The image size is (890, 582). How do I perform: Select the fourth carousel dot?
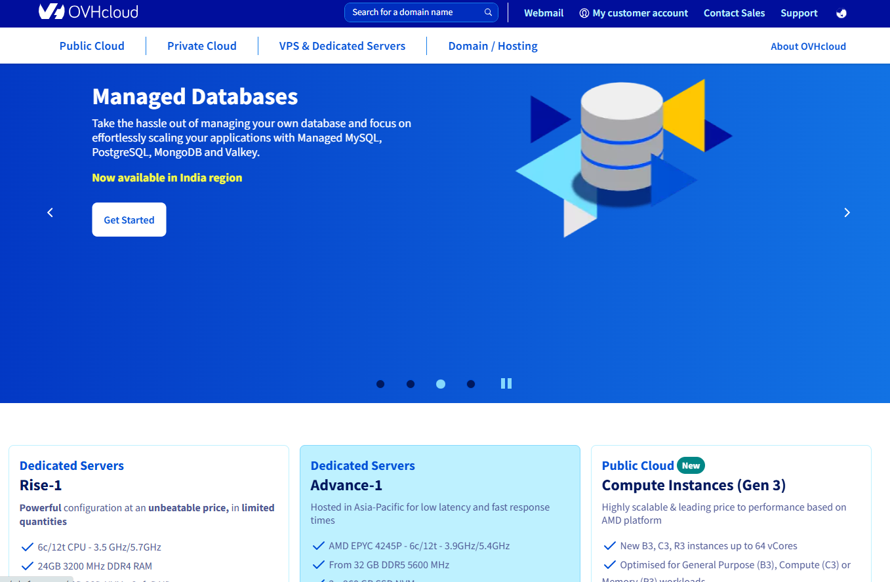[471, 384]
